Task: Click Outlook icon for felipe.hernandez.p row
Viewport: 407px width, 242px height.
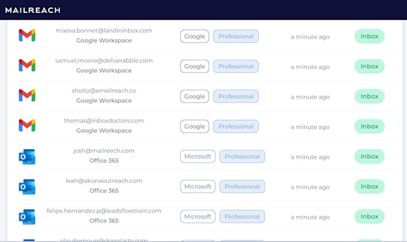Action: pos(27,217)
